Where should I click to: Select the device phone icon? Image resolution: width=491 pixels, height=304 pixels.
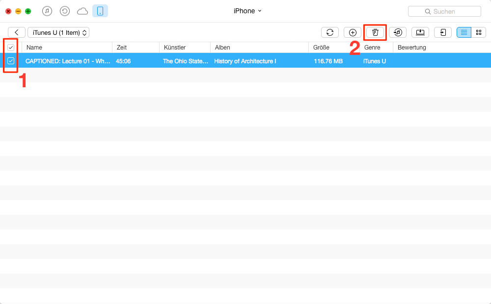[100, 11]
